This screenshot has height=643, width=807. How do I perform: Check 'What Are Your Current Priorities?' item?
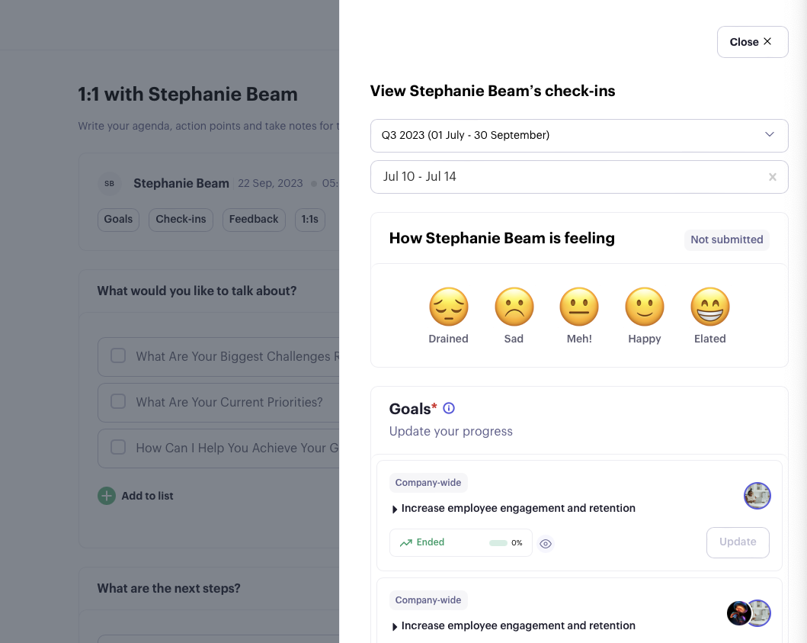[x=118, y=401]
